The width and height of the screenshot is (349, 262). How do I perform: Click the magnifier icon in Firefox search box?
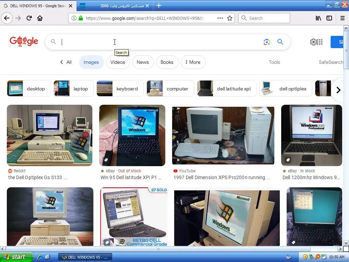pyautogui.click(x=244, y=18)
